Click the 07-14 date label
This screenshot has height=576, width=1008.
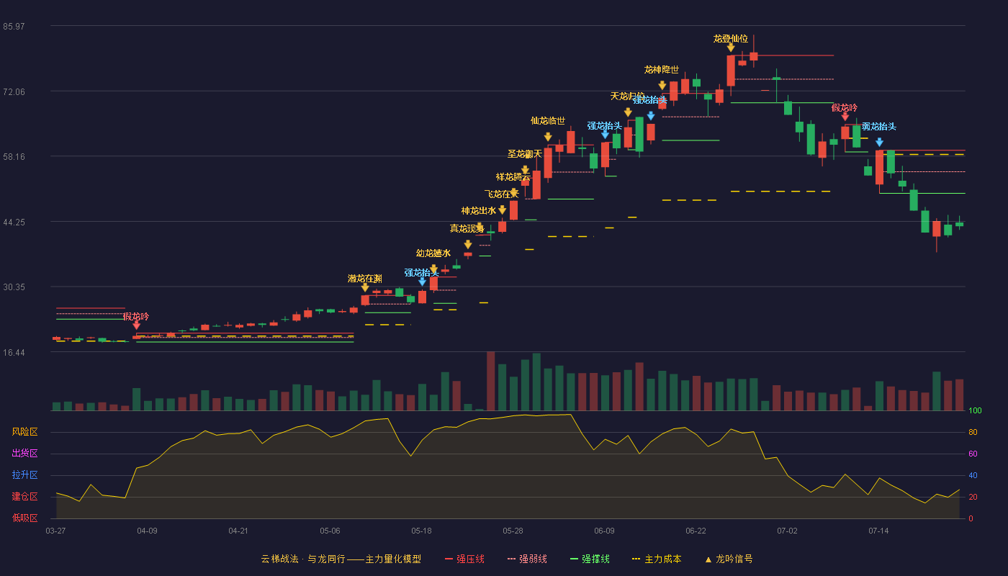pos(878,531)
